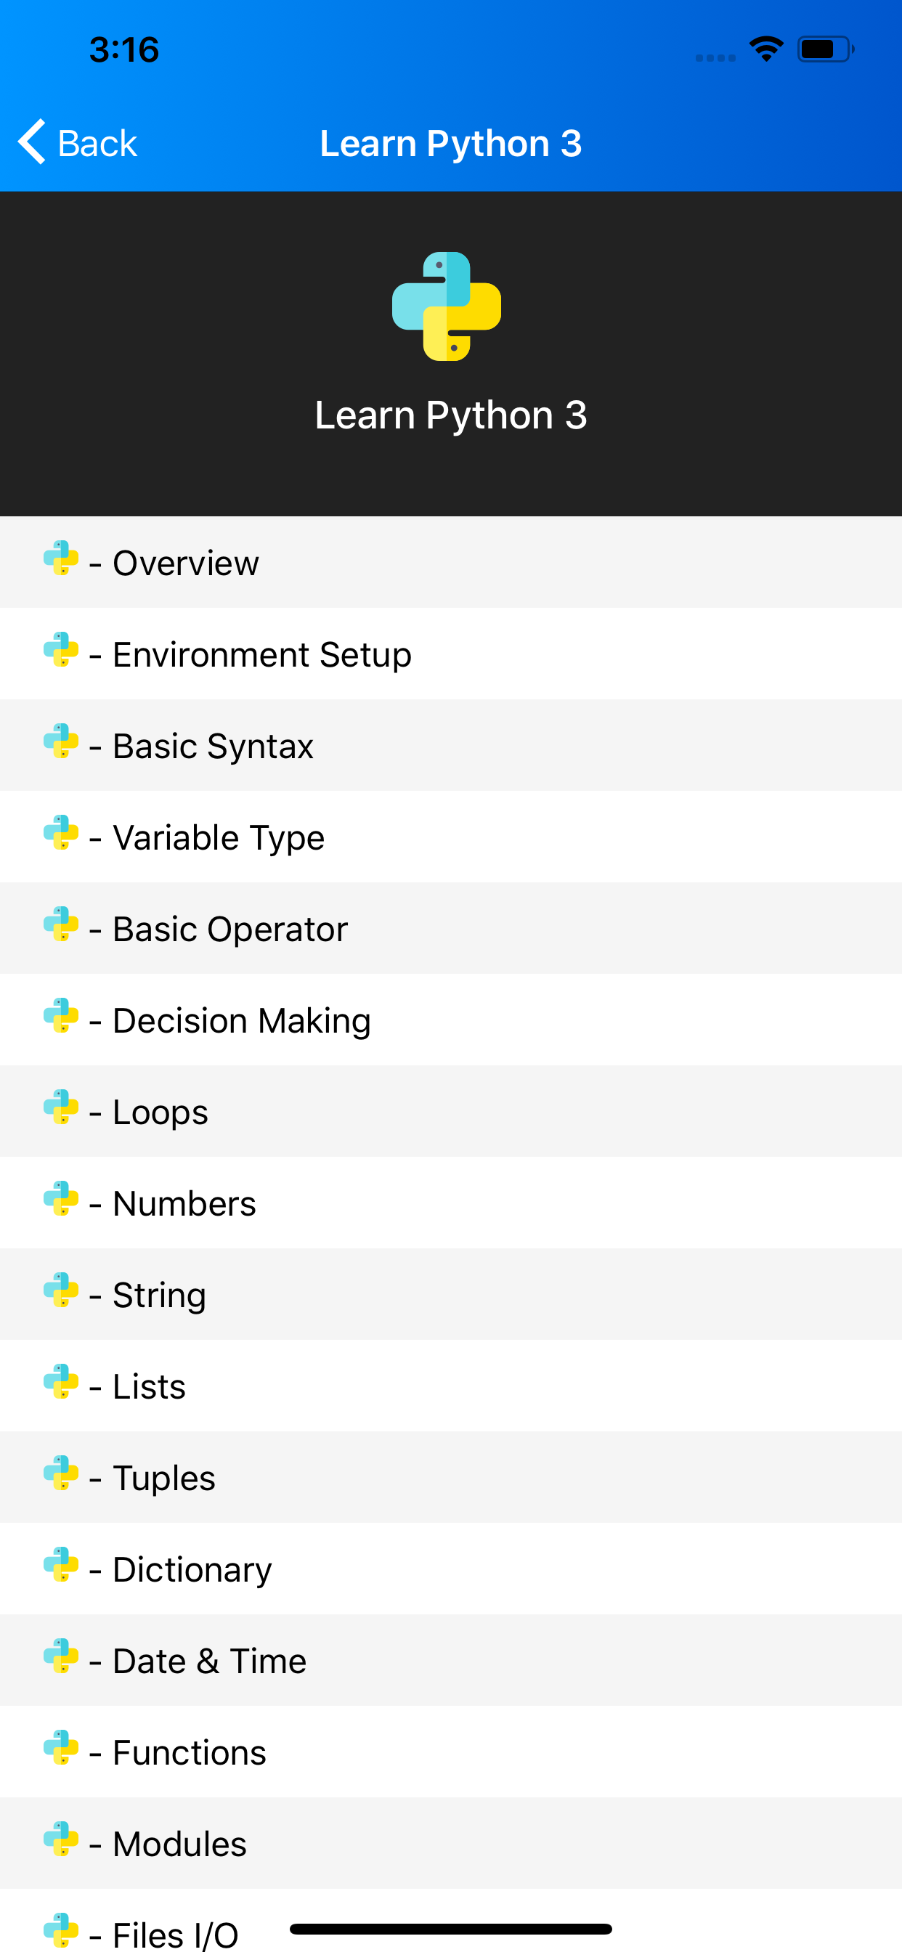Click the Python icon next to Loops
The height and width of the screenshot is (1952, 902).
(62, 1111)
